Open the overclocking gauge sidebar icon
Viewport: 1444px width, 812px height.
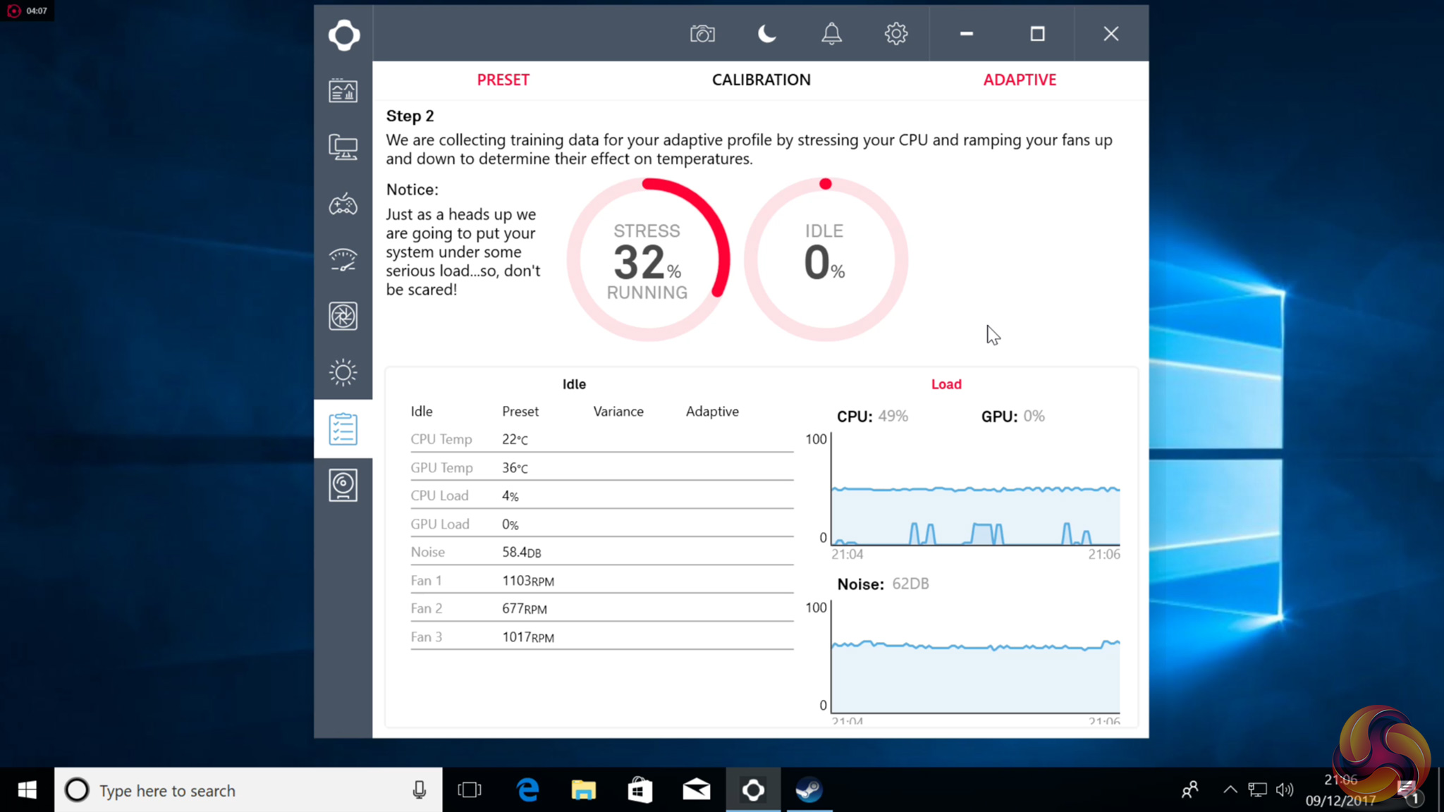[x=343, y=260]
